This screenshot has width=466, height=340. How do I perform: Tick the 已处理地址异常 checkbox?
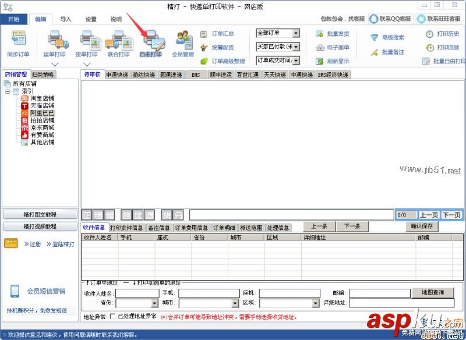[112, 317]
